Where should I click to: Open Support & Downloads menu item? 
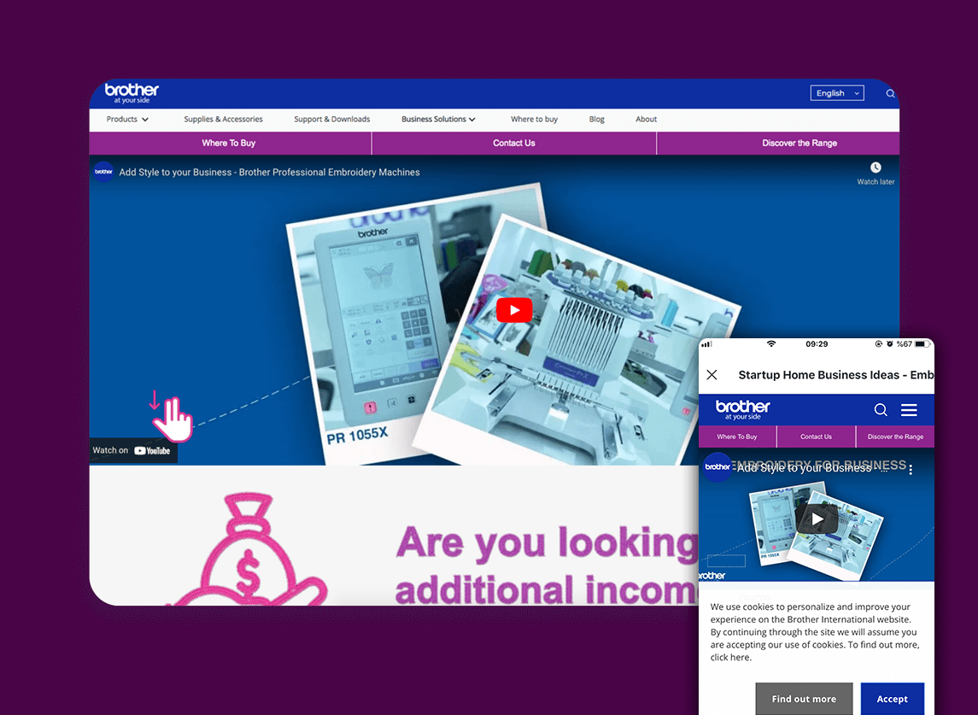(331, 120)
